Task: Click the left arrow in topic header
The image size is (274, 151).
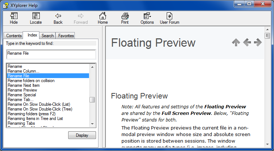Action: point(247,43)
